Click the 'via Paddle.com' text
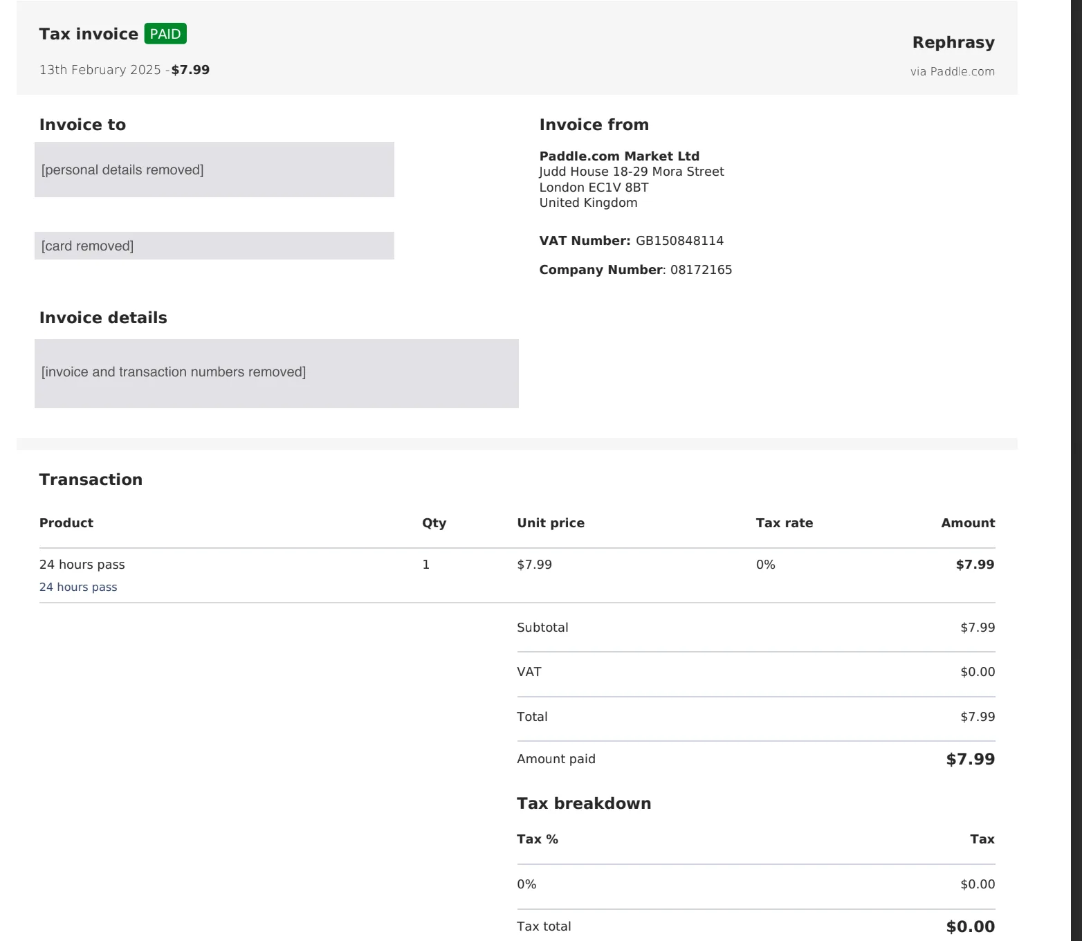Screen dimensions: 1082x941 click(953, 71)
